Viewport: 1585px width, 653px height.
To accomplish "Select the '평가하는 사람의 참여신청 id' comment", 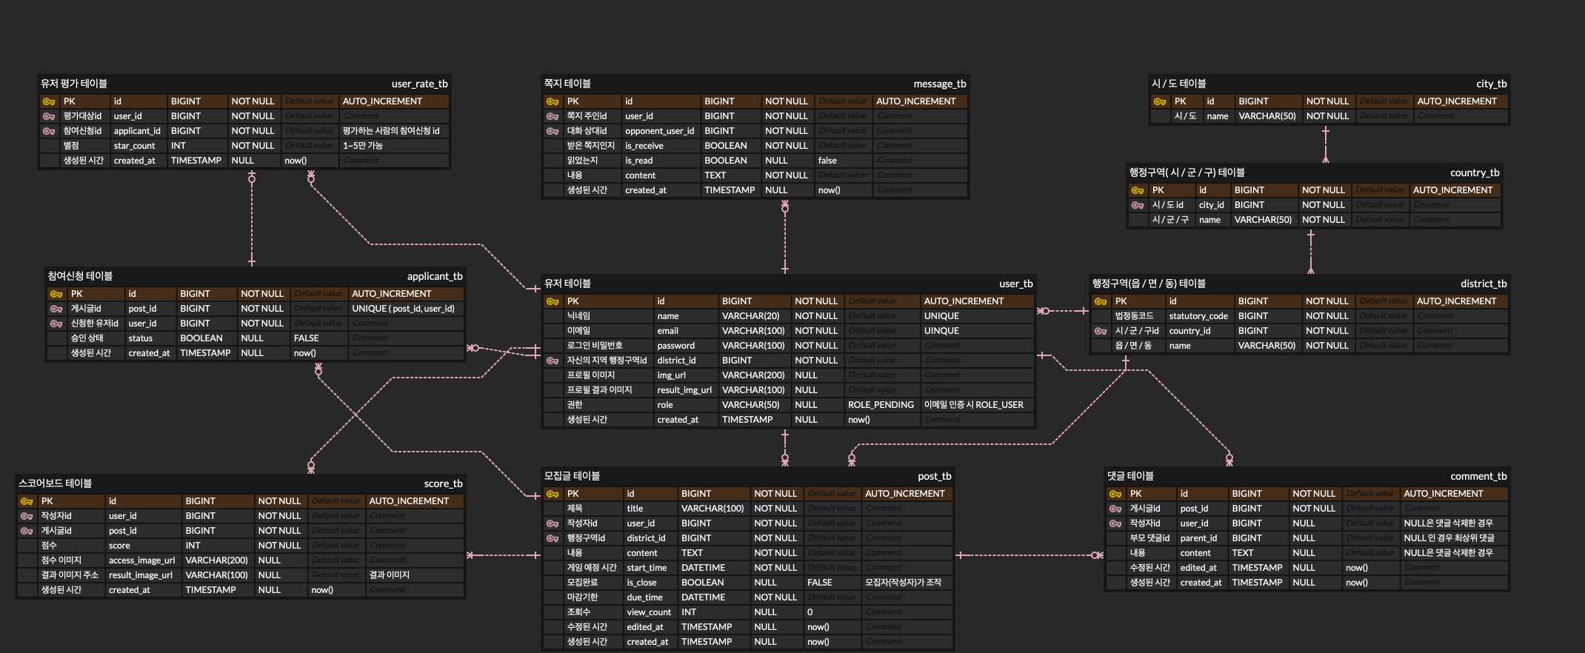I will pyautogui.click(x=391, y=131).
